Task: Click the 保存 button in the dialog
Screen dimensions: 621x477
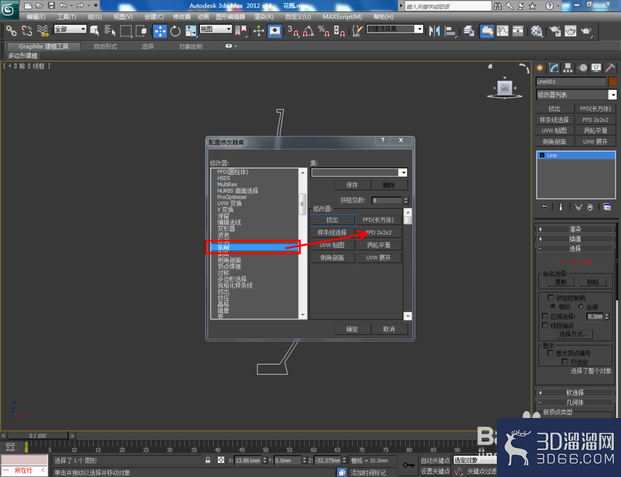Action: 352,184
